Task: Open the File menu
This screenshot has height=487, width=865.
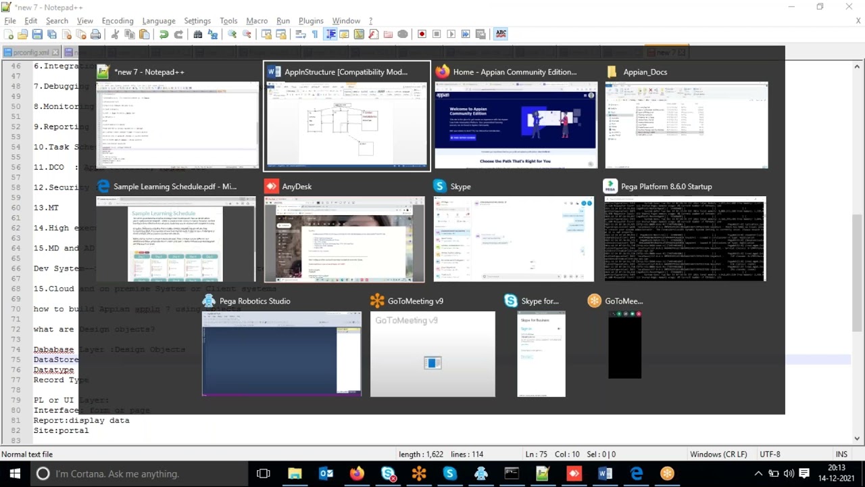Action: [x=10, y=21]
